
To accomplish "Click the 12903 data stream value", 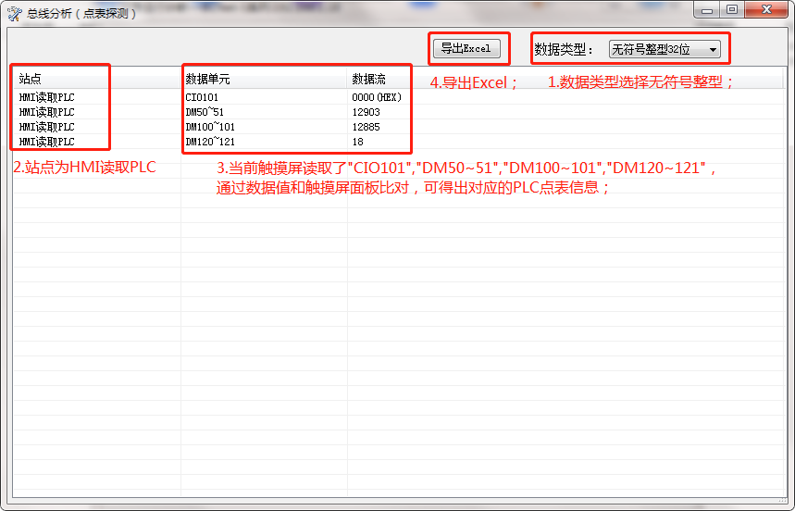I will 366,112.
